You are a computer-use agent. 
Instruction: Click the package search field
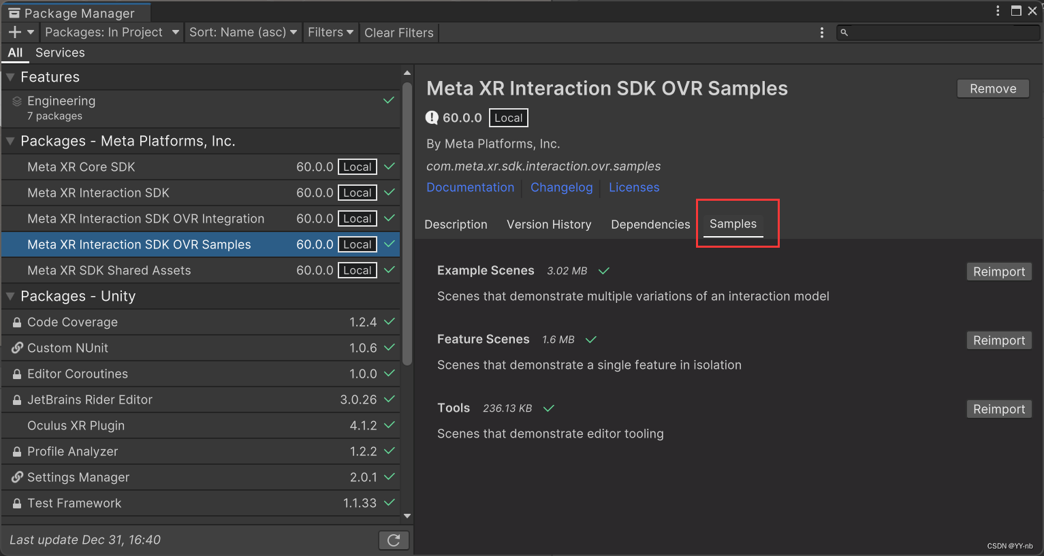pos(938,32)
